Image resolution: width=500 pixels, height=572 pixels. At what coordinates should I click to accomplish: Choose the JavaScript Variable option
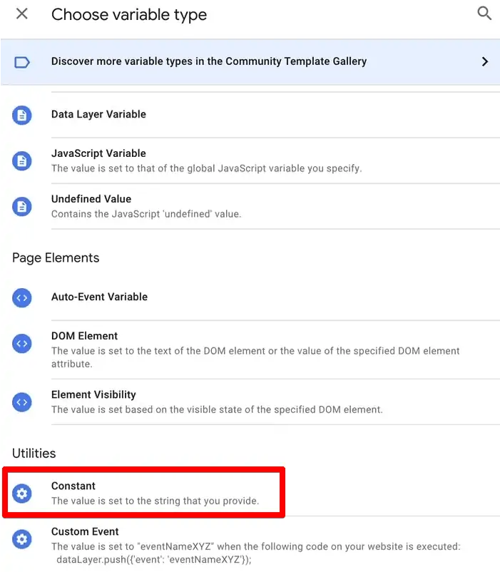point(98,153)
